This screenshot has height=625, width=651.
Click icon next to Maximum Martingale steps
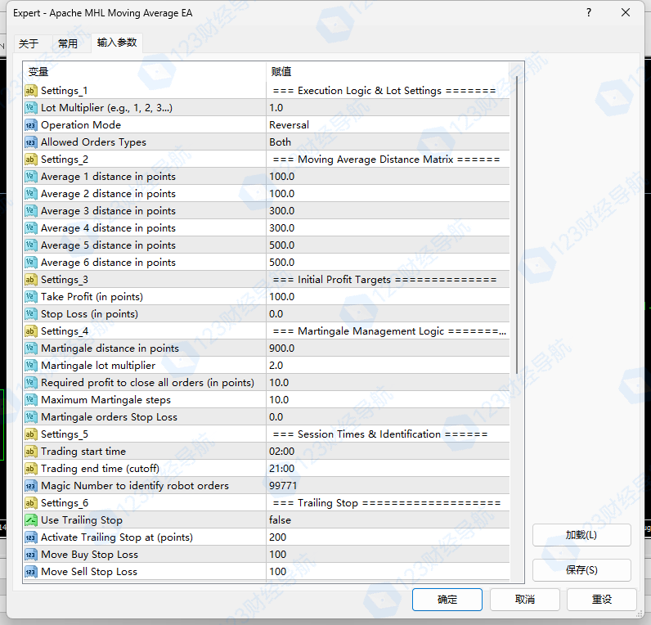pyautogui.click(x=31, y=400)
